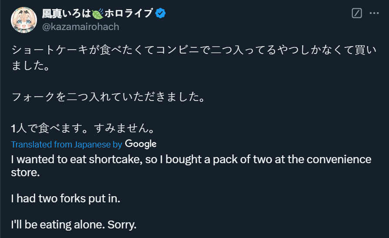Open the profile avatar of kazamairohach
The width and height of the screenshot is (389, 238).
pos(23,20)
